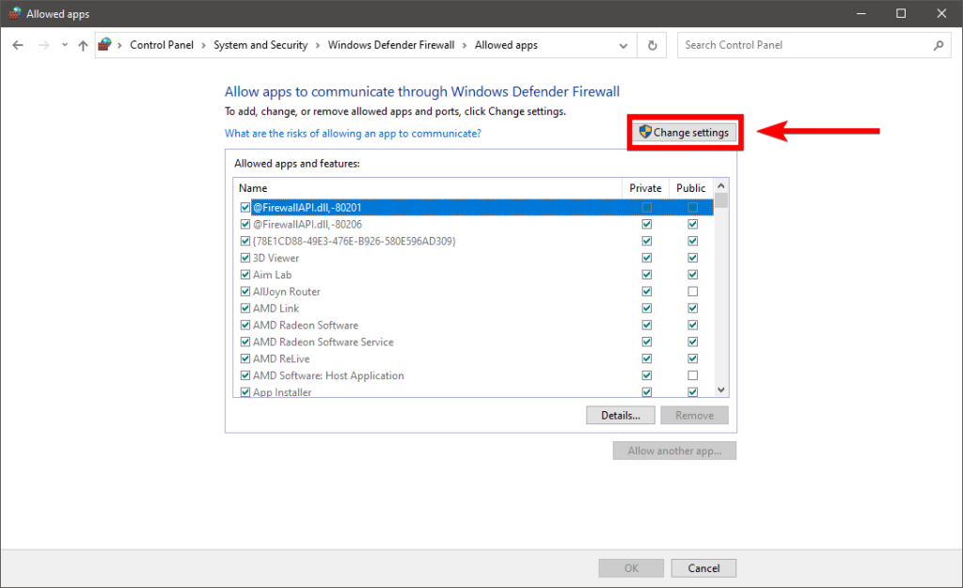Screen dimensions: 963x588
Task: Toggle AMD ReLive Public checkbox
Action: pos(693,358)
